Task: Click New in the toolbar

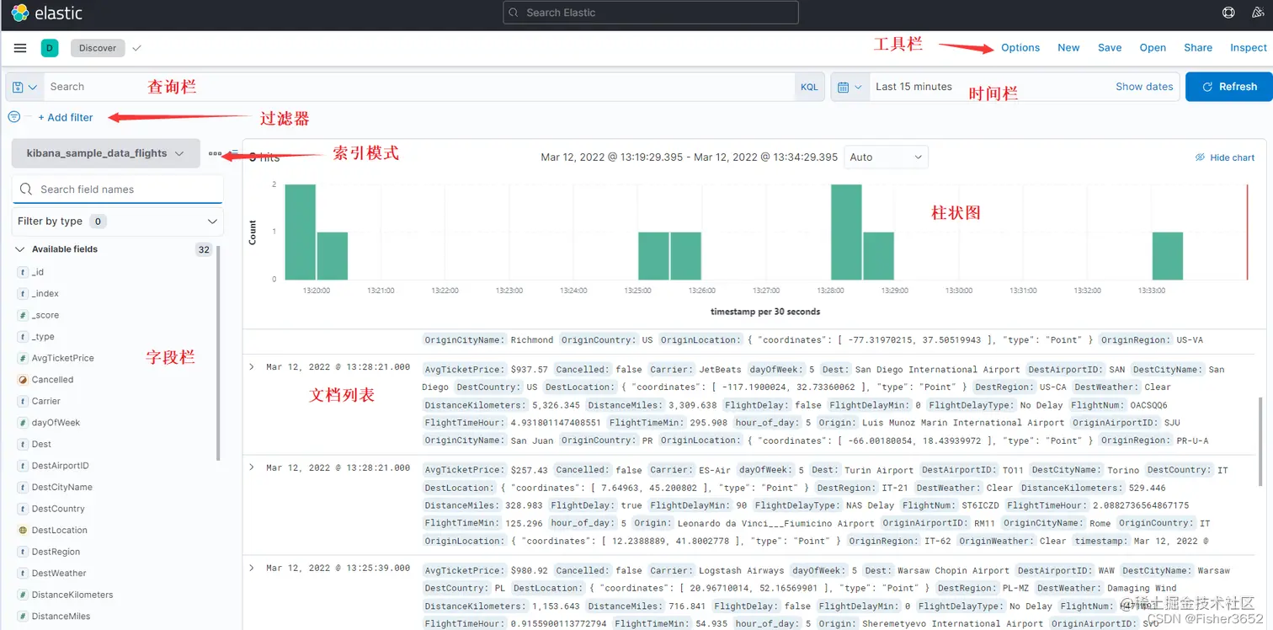Action: pos(1068,48)
